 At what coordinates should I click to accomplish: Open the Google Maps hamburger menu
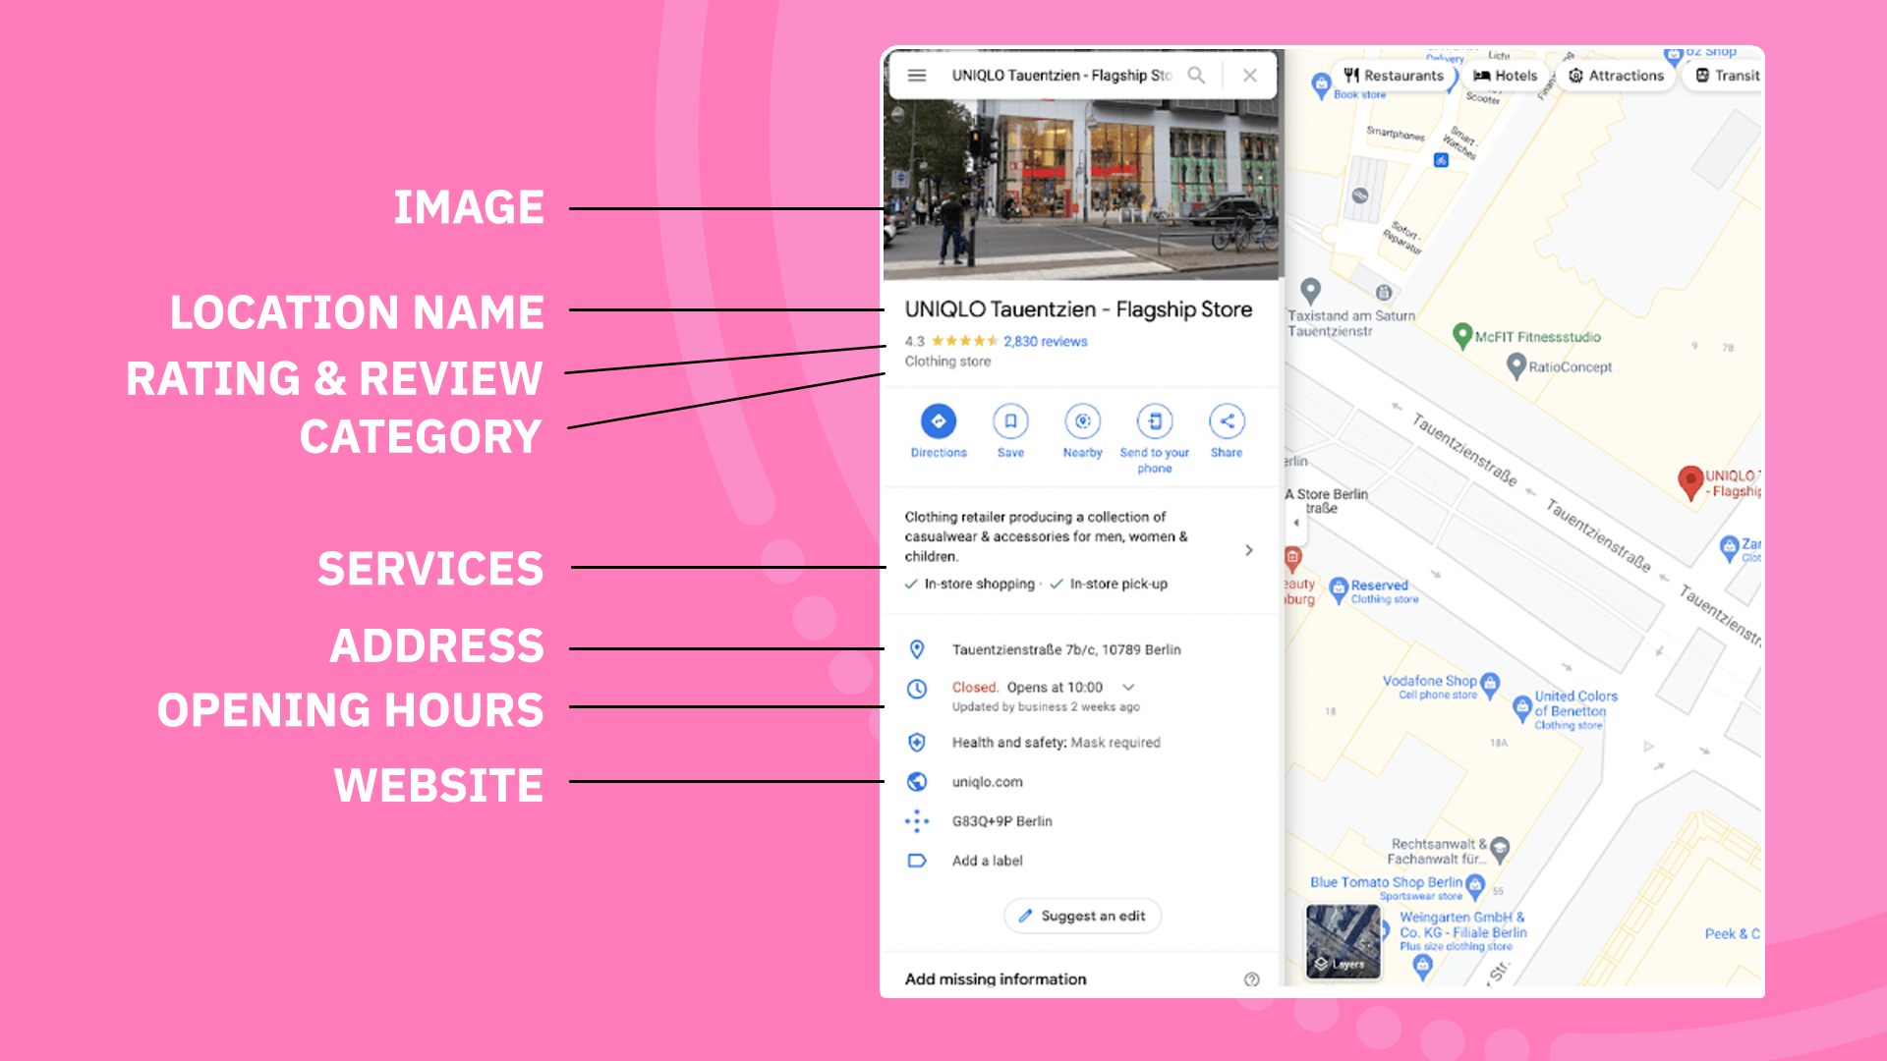click(x=916, y=76)
